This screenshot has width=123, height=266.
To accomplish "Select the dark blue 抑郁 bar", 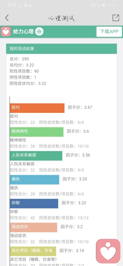I will point(34,204).
